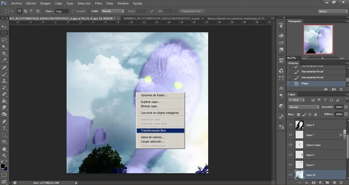
Task: Select the Pen tool
Action: [x=4, y=122]
